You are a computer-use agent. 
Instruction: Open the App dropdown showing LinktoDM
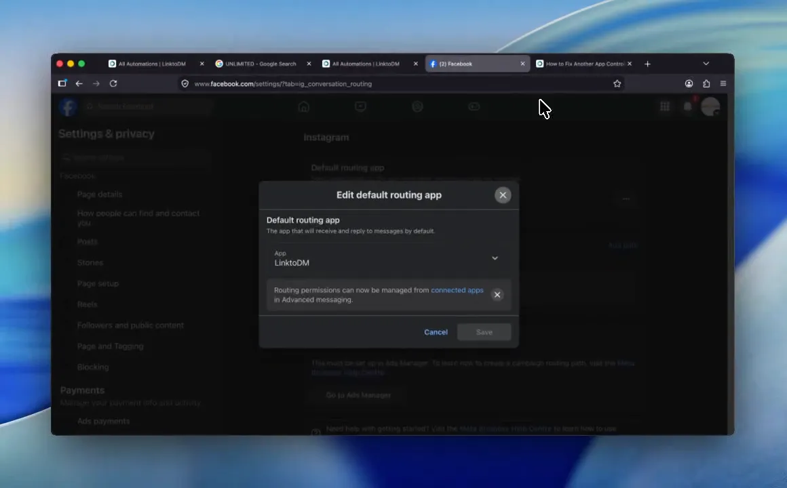click(x=389, y=258)
